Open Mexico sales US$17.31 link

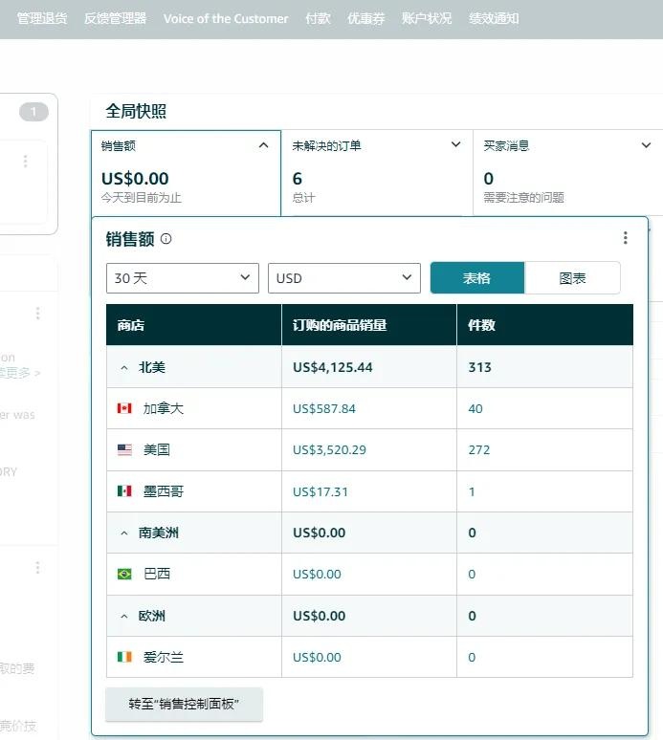coord(320,491)
